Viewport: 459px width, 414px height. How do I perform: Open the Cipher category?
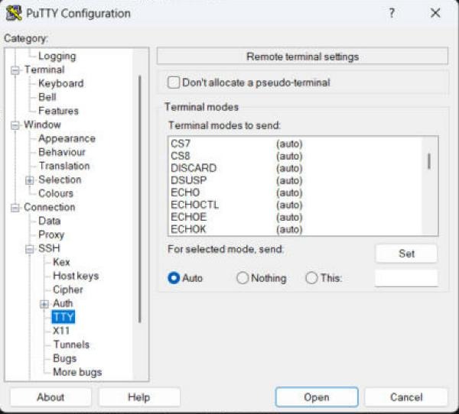pyautogui.click(x=67, y=289)
